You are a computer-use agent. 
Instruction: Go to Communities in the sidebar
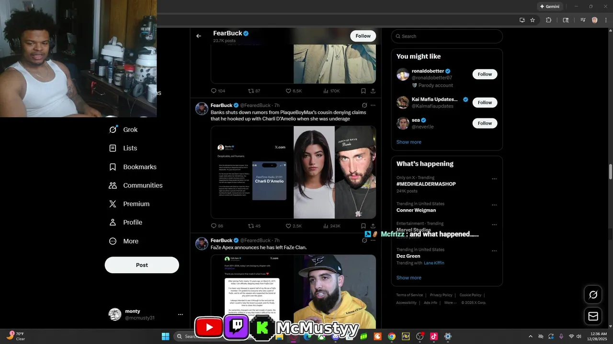[136, 185]
